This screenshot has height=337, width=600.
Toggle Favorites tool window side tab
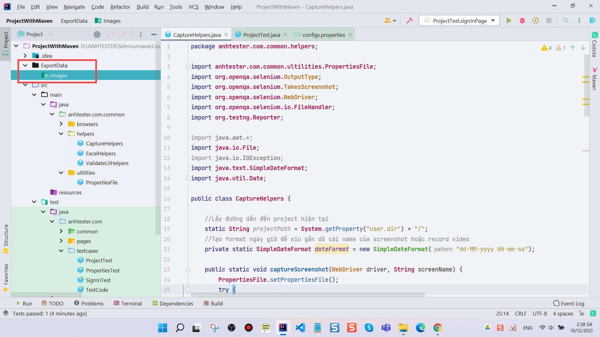[6, 278]
